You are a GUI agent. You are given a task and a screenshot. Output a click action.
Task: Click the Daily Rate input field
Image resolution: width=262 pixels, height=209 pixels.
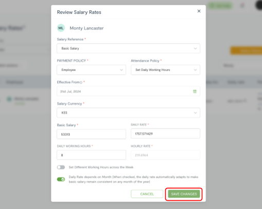[165, 134]
